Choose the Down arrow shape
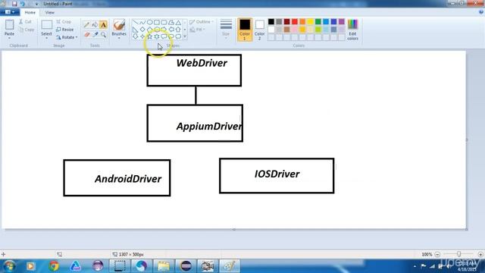This screenshot has height=273, width=485. 136,36
